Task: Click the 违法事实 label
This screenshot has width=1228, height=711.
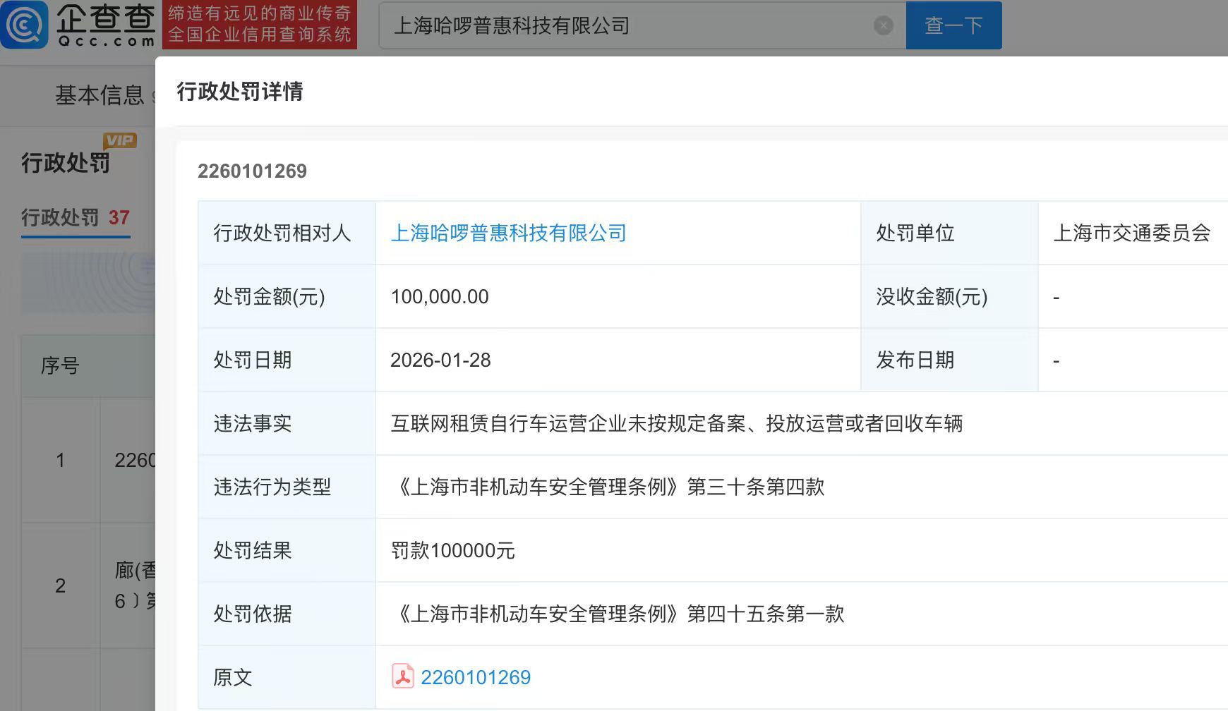Action: coord(253,423)
